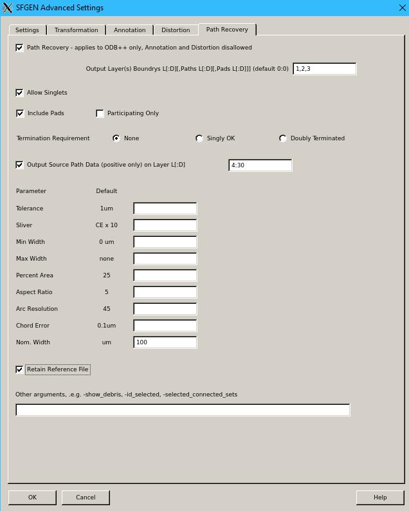Click the Output Layer(s) field containing 1,2,3
This screenshot has height=511, width=409.
coord(325,69)
